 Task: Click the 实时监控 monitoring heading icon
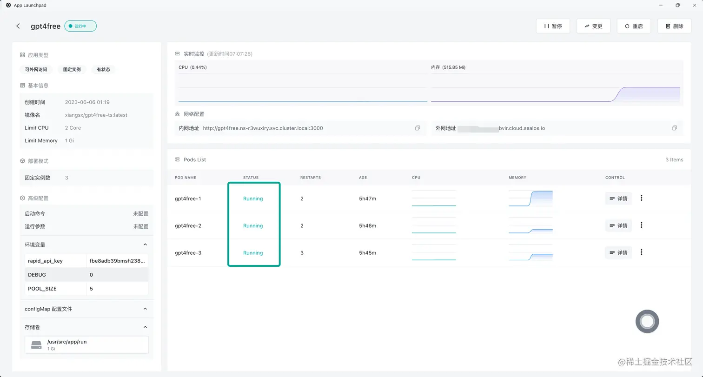point(177,54)
